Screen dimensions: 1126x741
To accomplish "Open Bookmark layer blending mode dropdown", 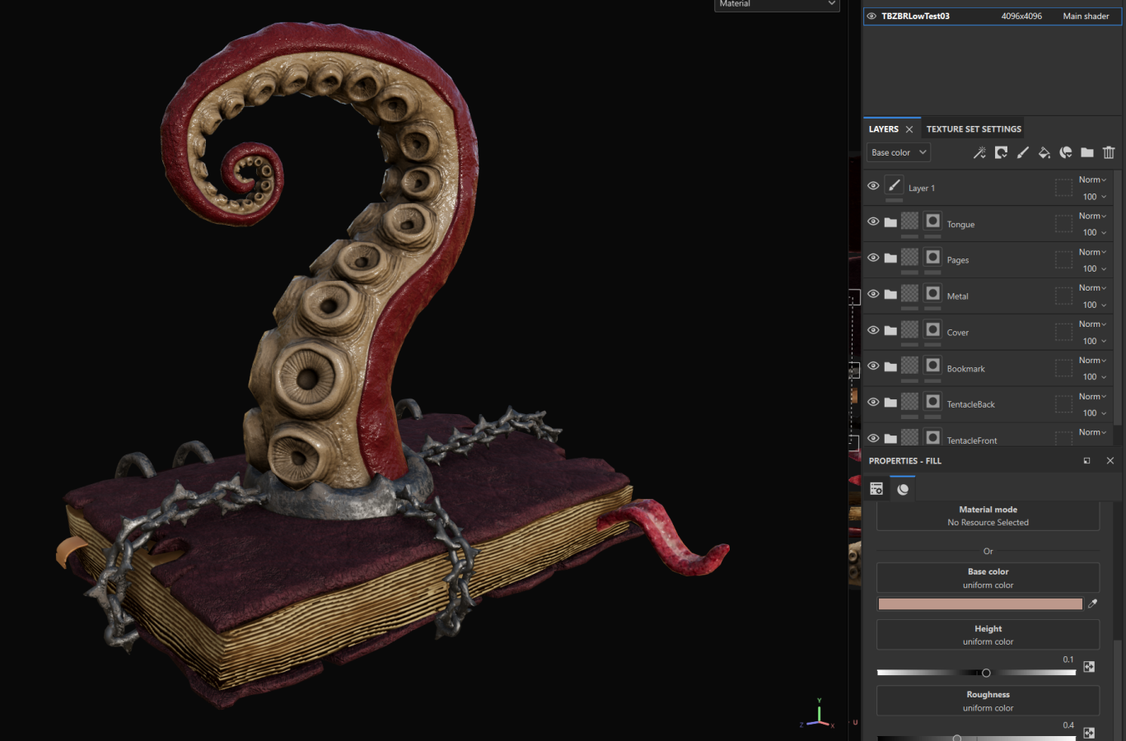I will coord(1092,360).
